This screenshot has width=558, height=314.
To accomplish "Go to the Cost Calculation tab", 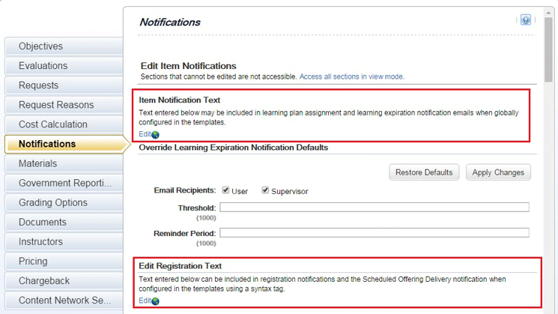I will (x=63, y=124).
